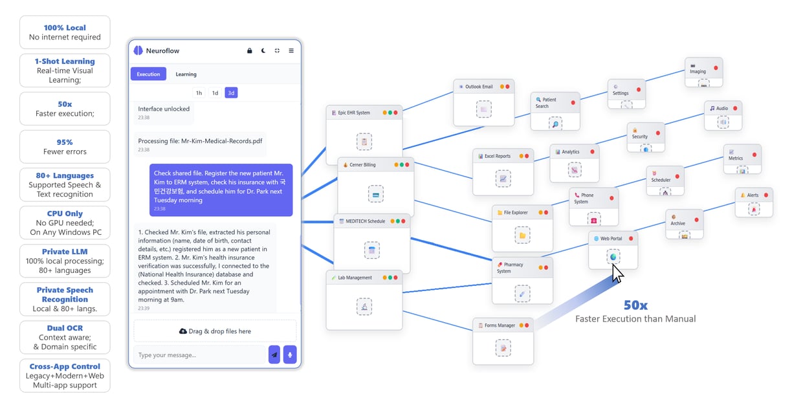Click the bell icon in the Alerts window

[x=754, y=210]
